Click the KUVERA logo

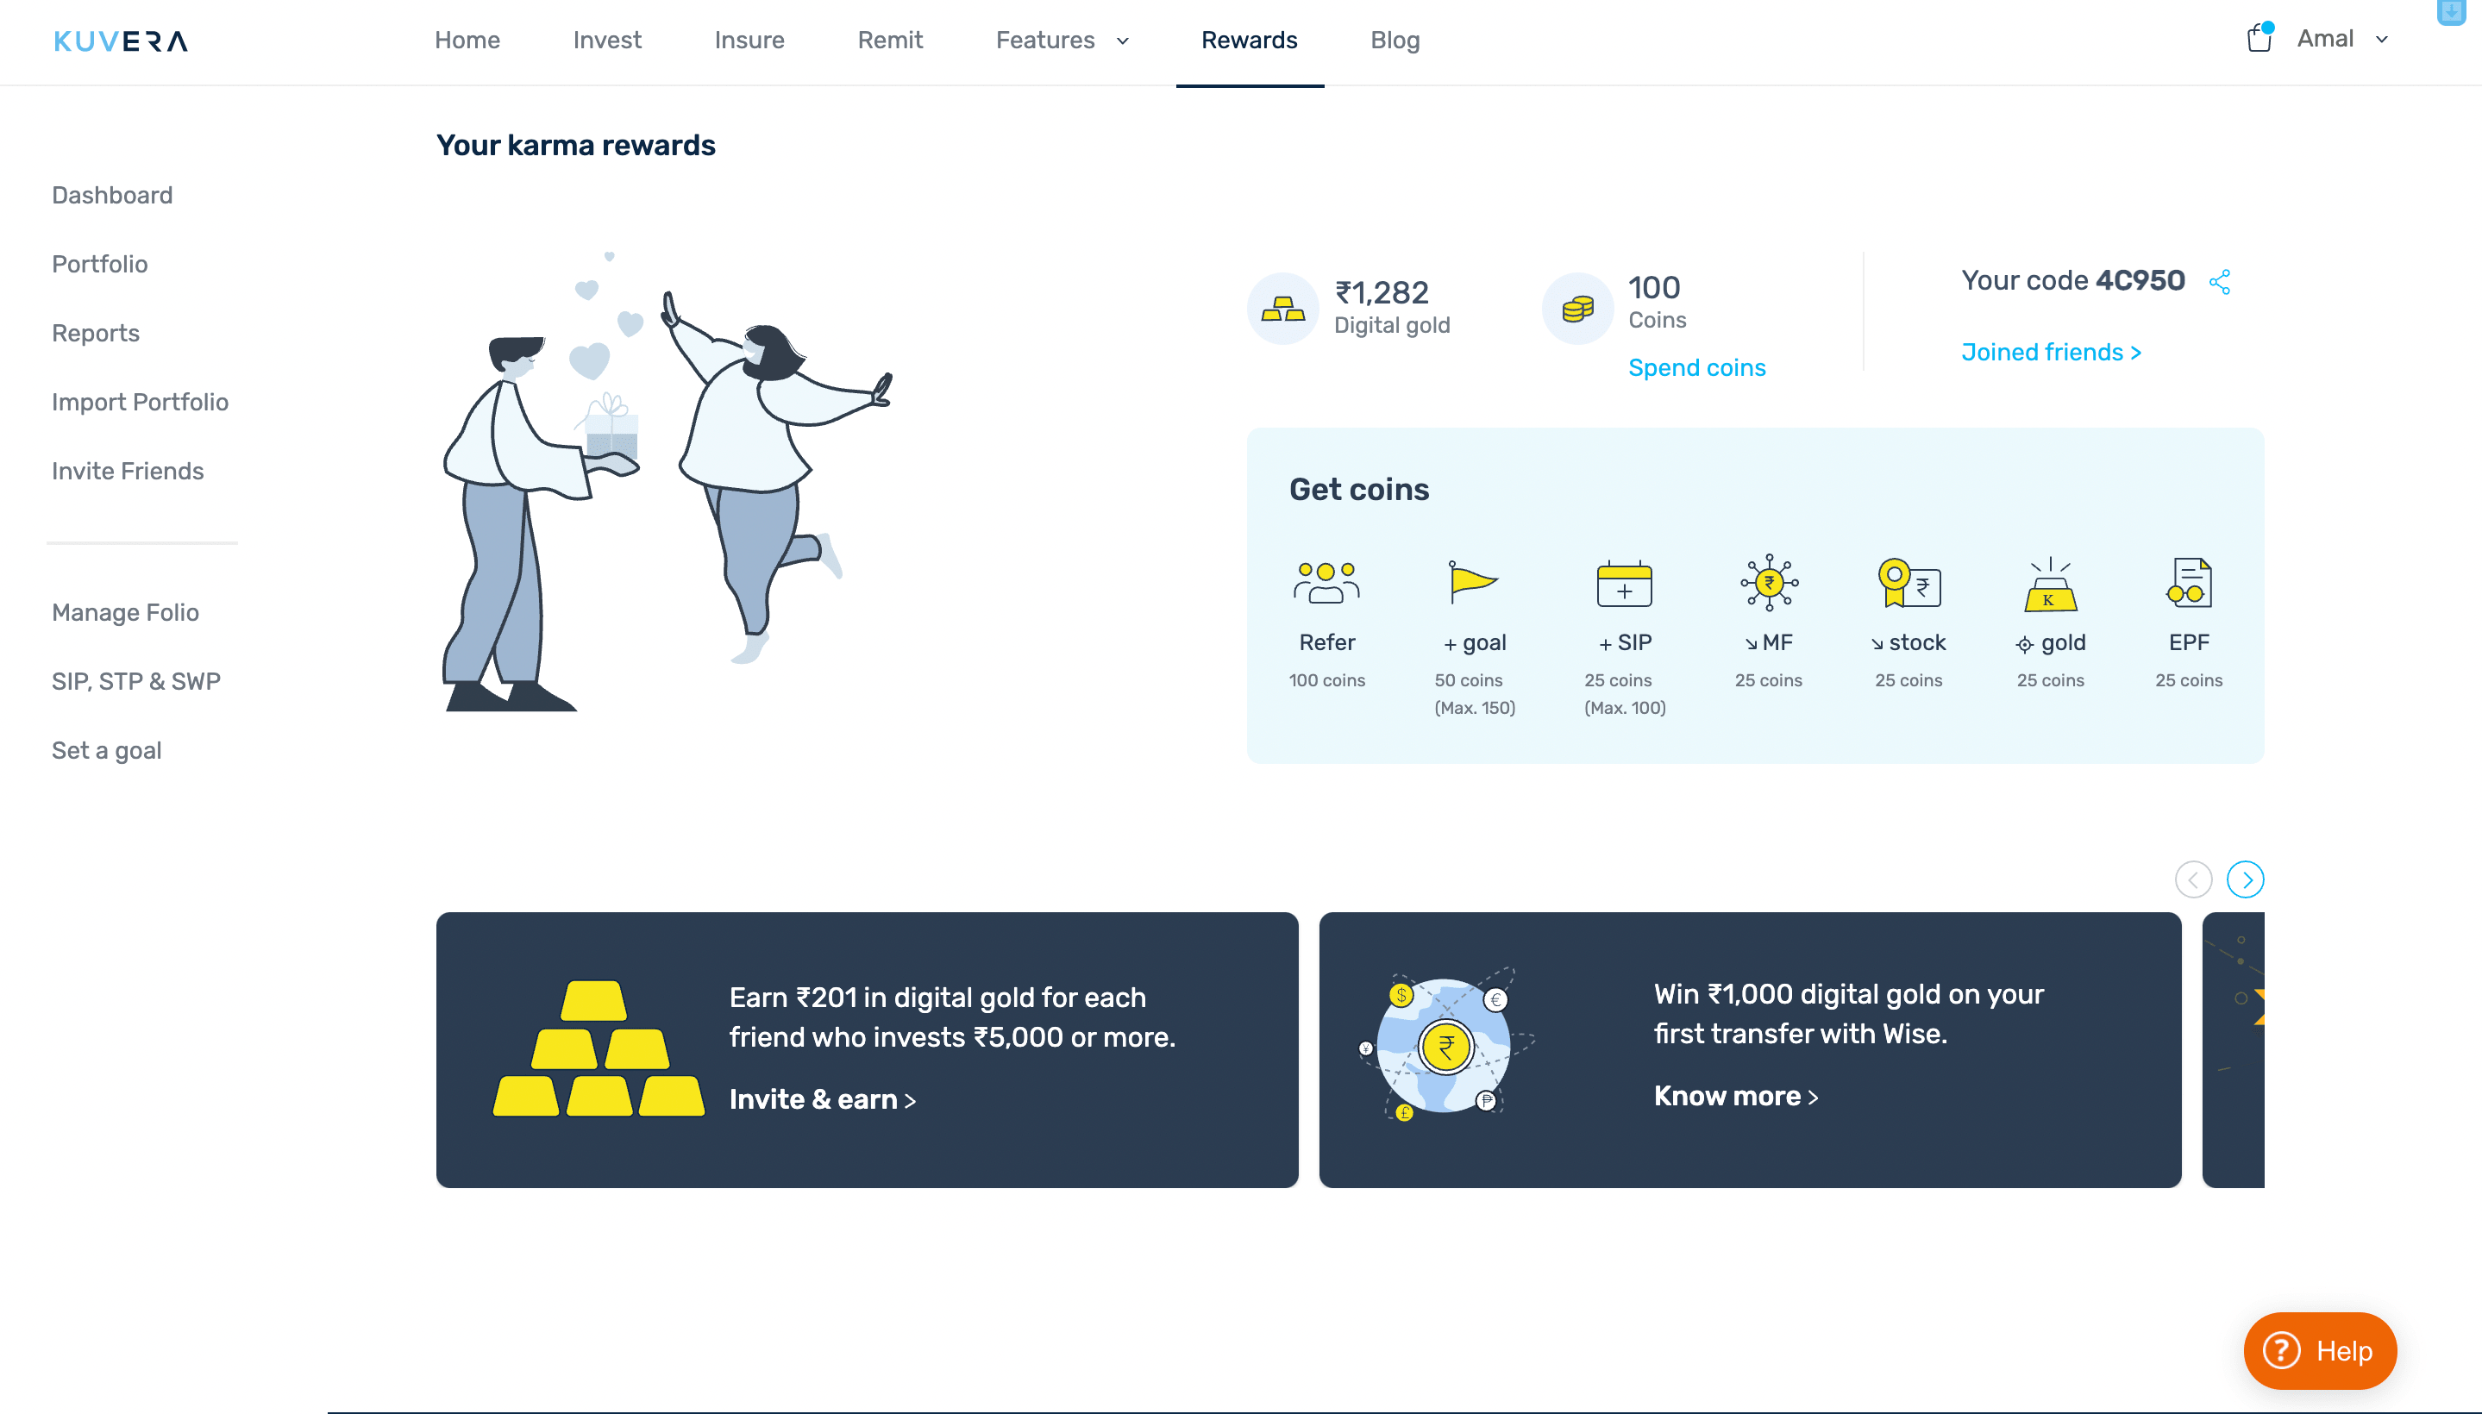pos(121,41)
